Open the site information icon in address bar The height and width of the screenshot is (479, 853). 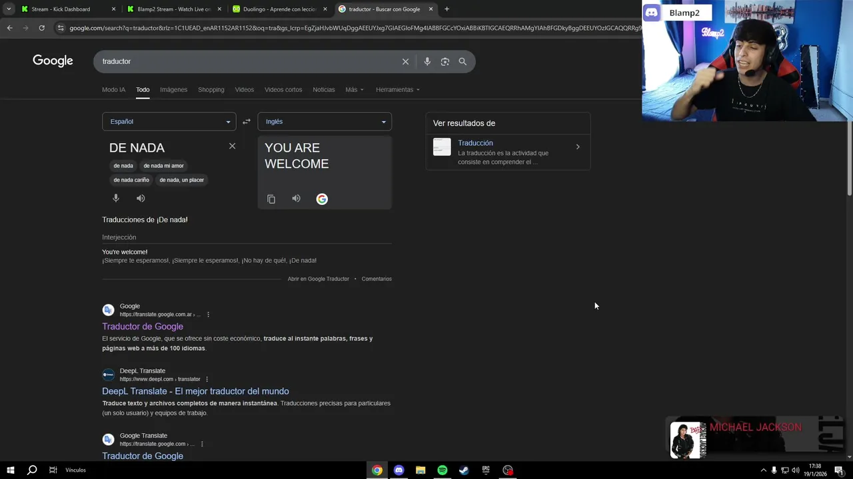[61, 28]
